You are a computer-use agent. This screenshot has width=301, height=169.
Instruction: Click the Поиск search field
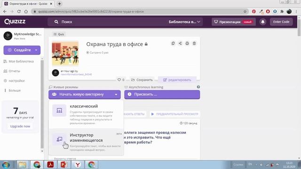click(x=108, y=22)
